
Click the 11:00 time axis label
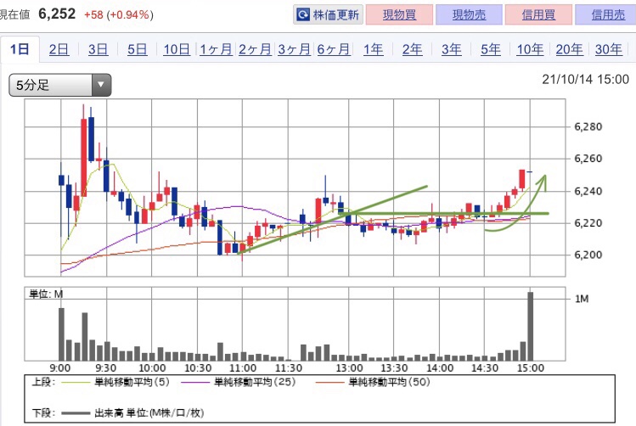click(x=243, y=368)
